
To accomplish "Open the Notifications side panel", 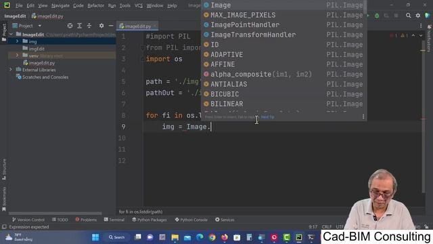I will coord(429,39).
